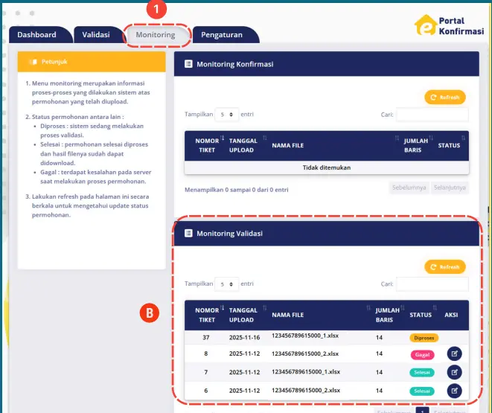Screen dimensions: 492x413
Task: Click the Diproses status badge
Action: [x=424, y=338]
